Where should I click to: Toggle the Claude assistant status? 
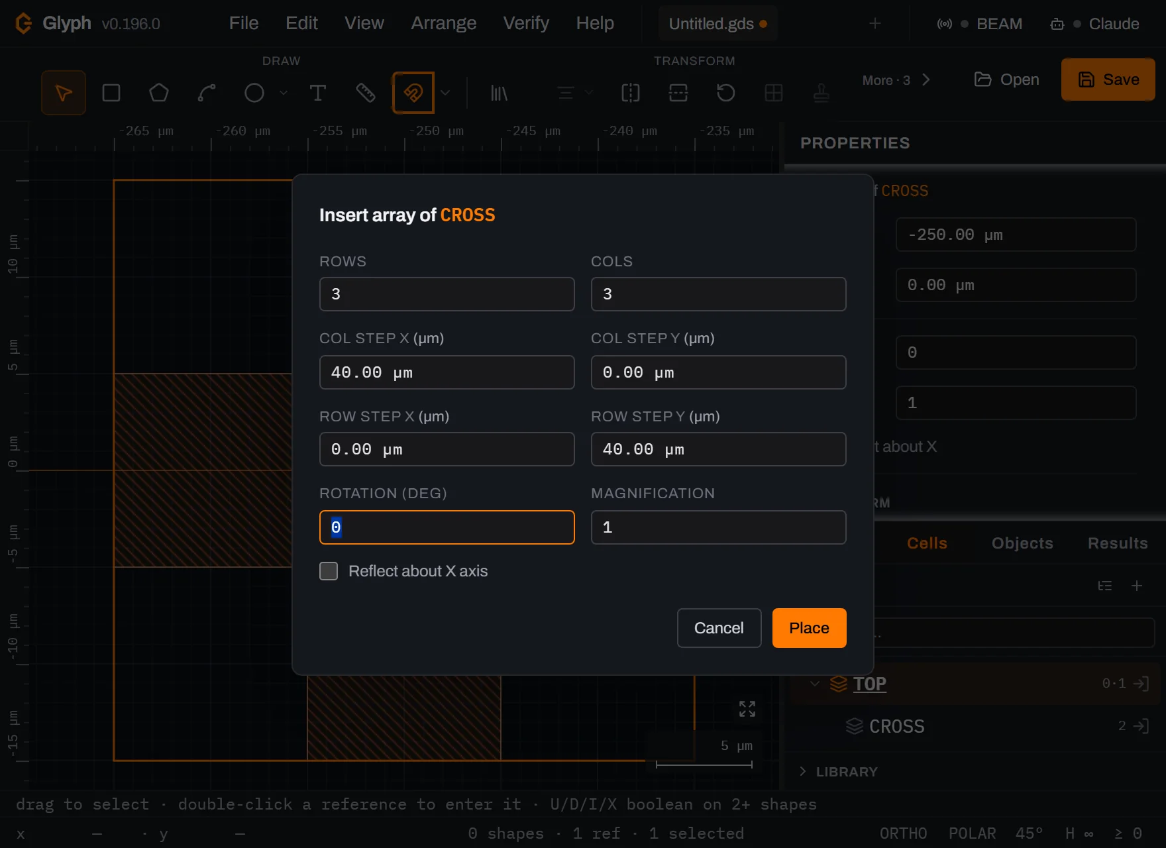(x=1094, y=24)
